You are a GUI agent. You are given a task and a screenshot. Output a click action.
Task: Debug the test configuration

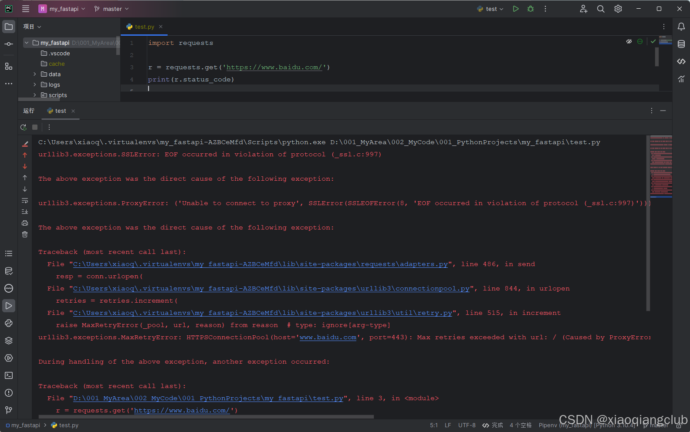tap(531, 9)
